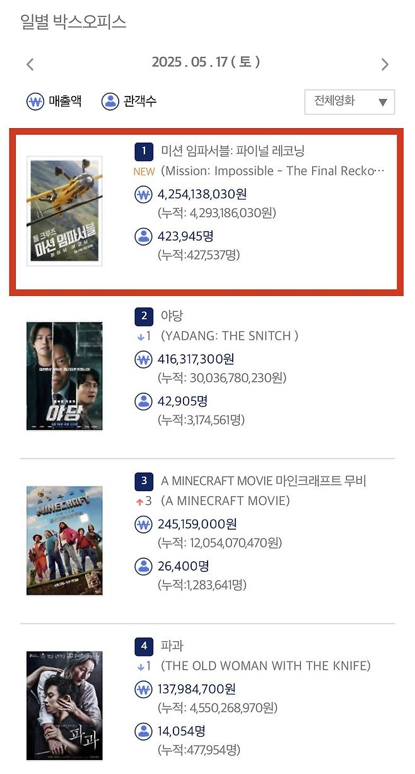
Task: Open A MINECRAFT MOVIE 마인크래프트 무비 title
Action: (x=264, y=481)
